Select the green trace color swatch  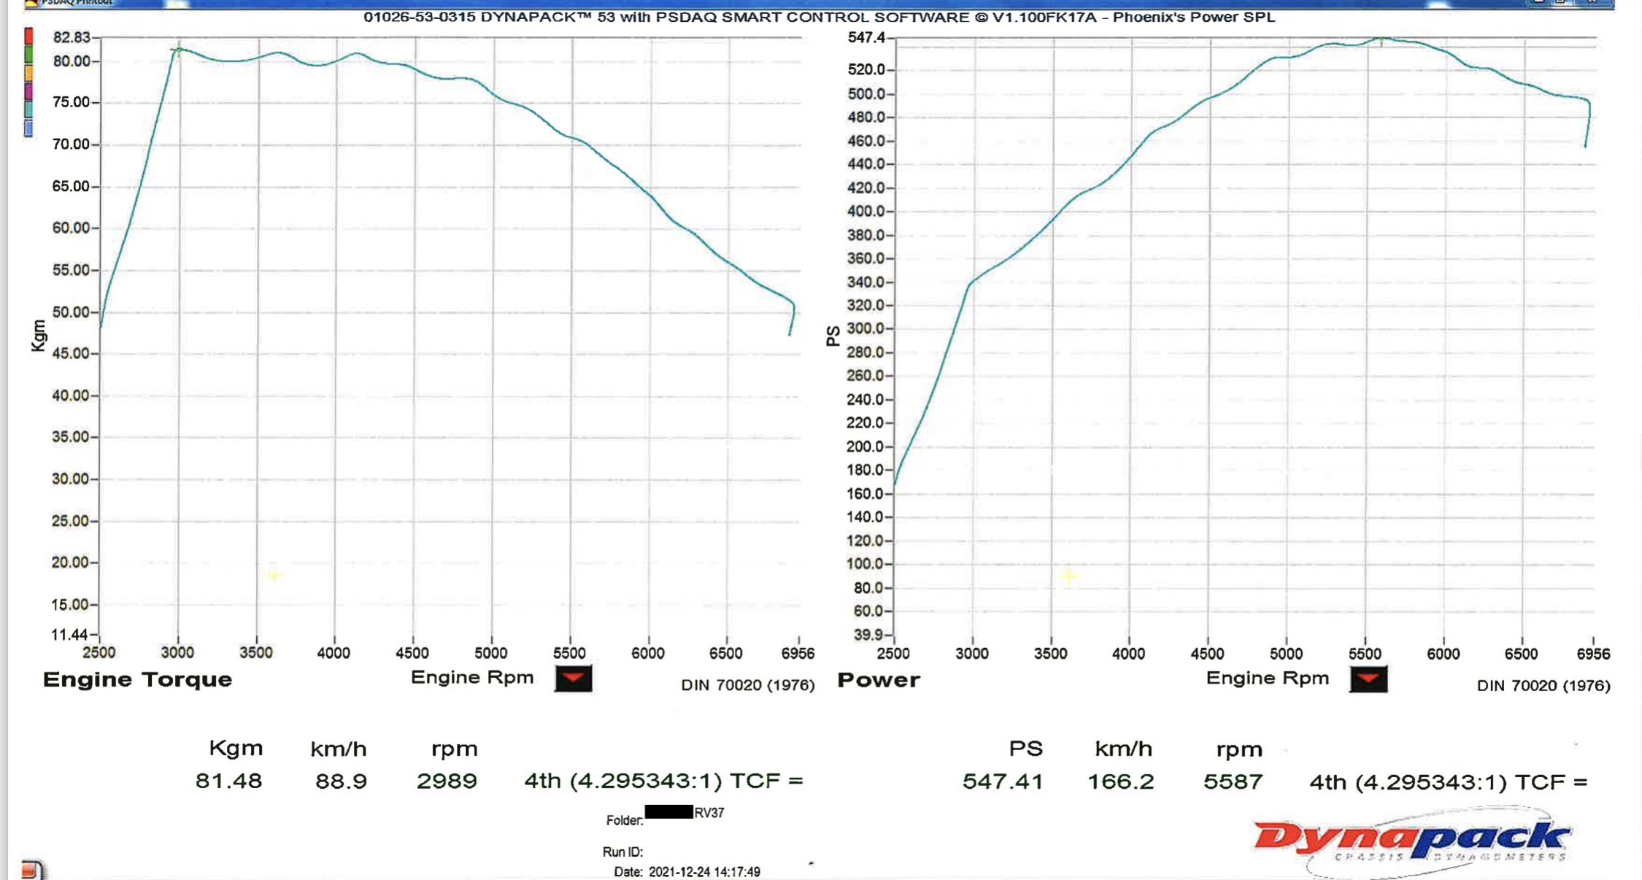28,55
